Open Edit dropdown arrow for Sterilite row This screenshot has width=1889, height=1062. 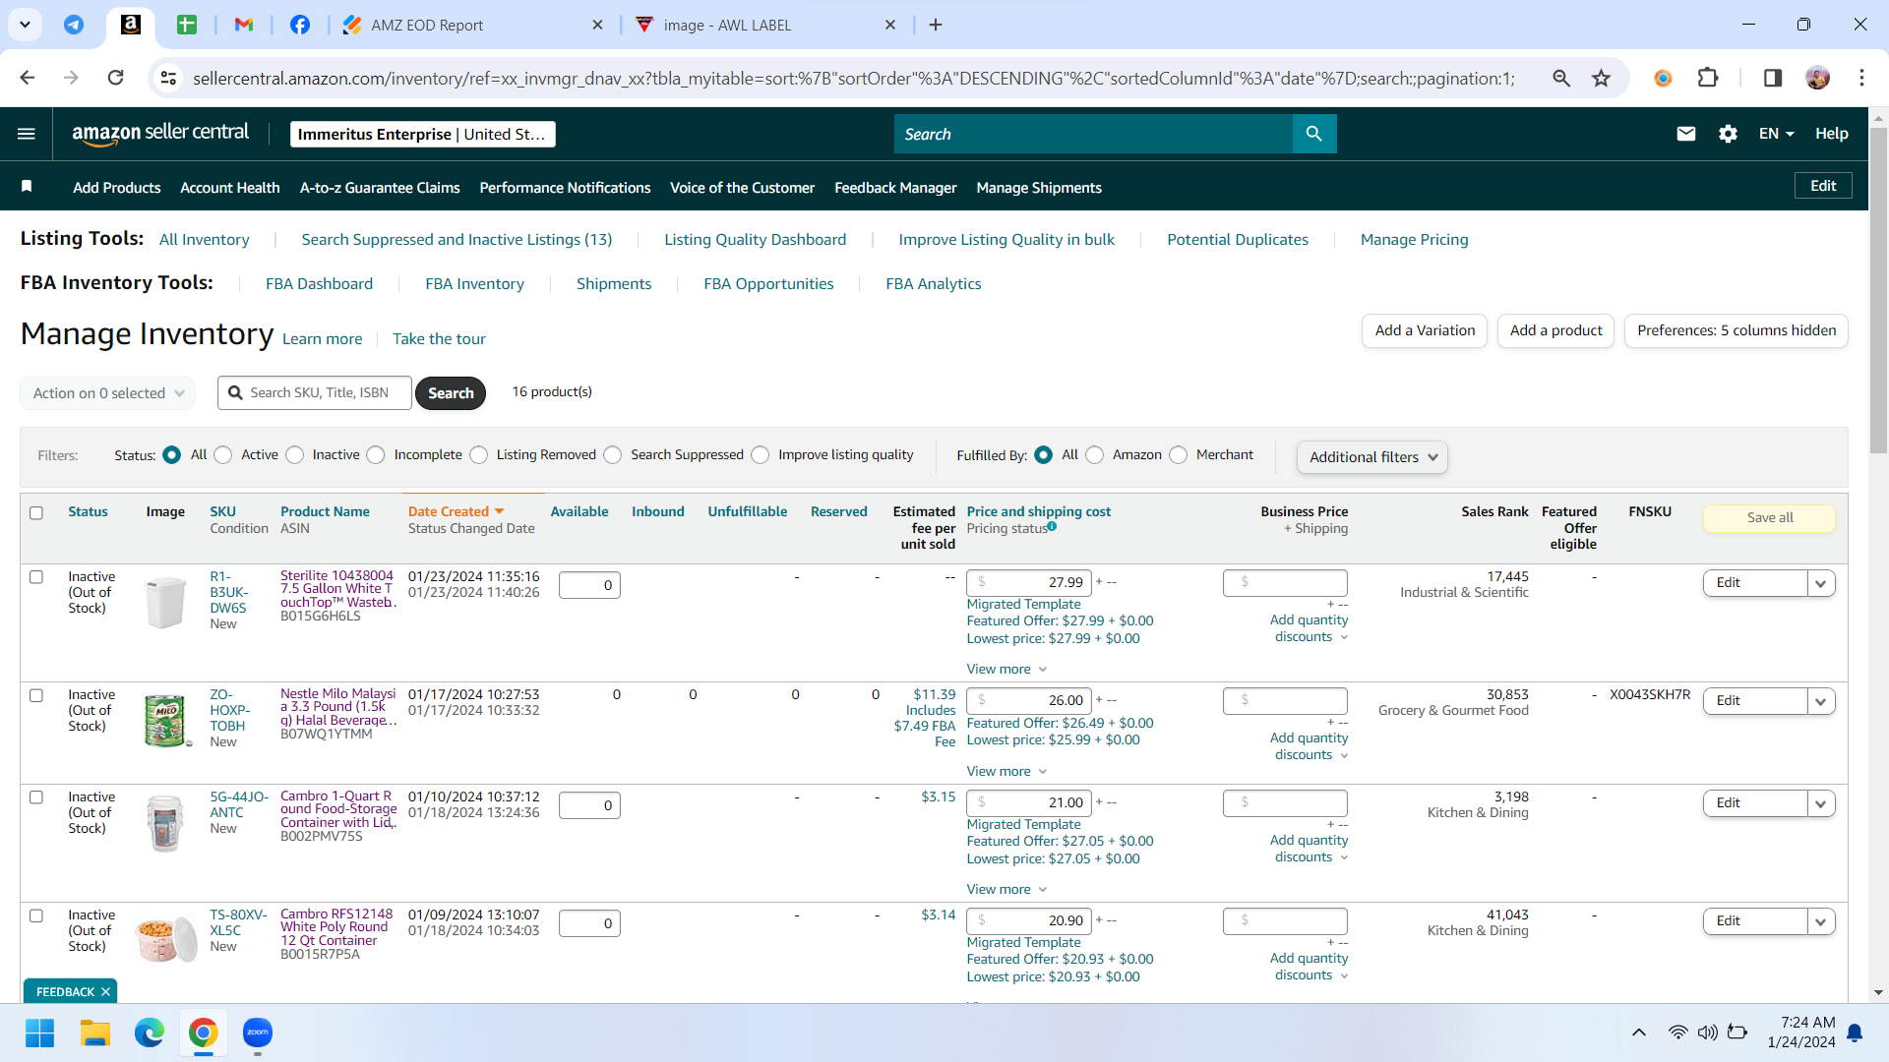(x=1821, y=583)
